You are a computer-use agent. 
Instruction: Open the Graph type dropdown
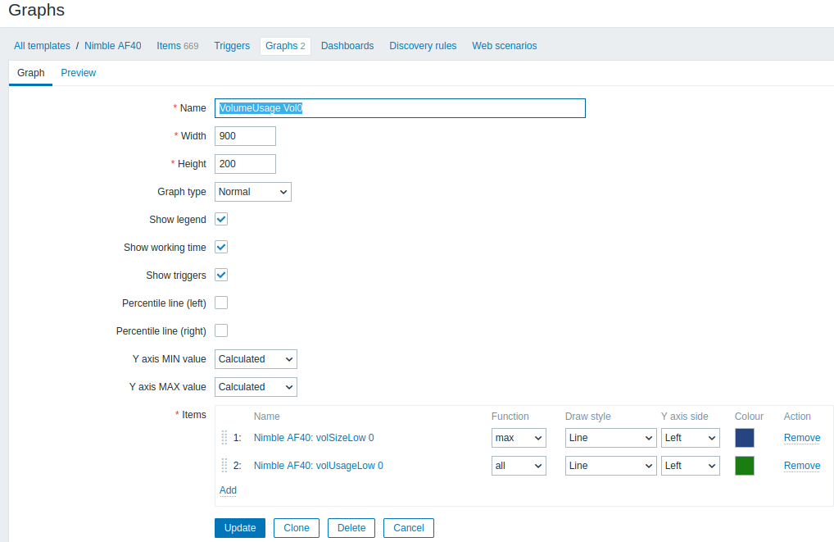point(252,192)
